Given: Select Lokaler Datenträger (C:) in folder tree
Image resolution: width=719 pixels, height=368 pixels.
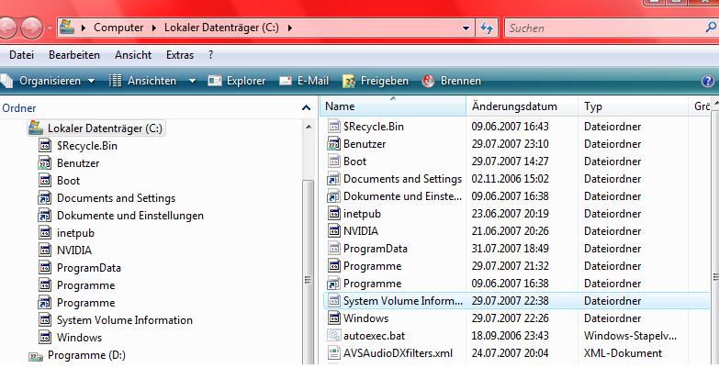Looking at the screenshot, I should click(x=95, y=128).
